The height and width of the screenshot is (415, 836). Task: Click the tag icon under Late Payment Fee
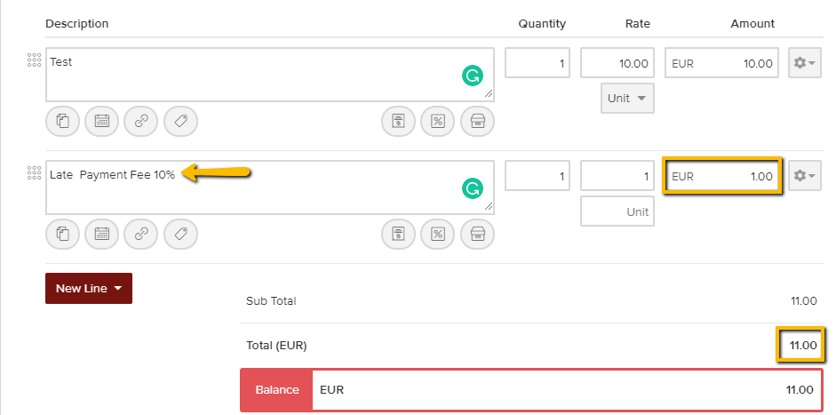point(180,234)
